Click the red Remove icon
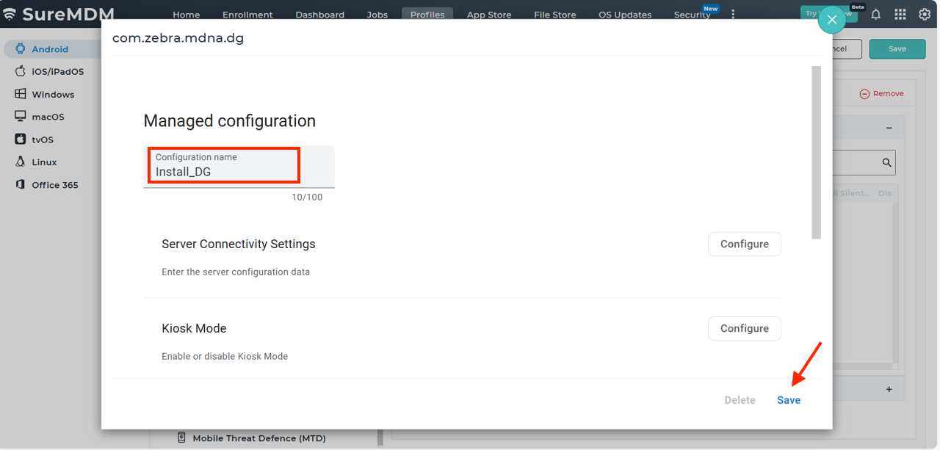Viewport: 940px width, 450px height. tap(864, 94)
